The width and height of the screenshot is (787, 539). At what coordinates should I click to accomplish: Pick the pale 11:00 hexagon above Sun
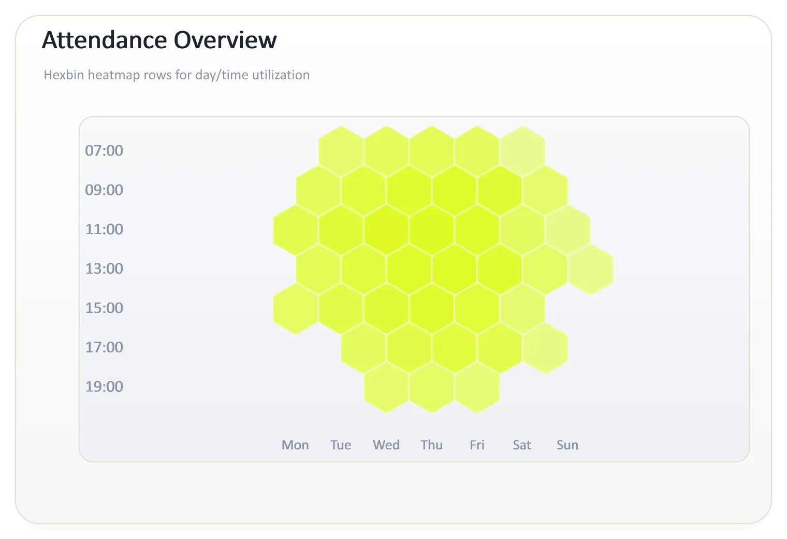point(568,230)
